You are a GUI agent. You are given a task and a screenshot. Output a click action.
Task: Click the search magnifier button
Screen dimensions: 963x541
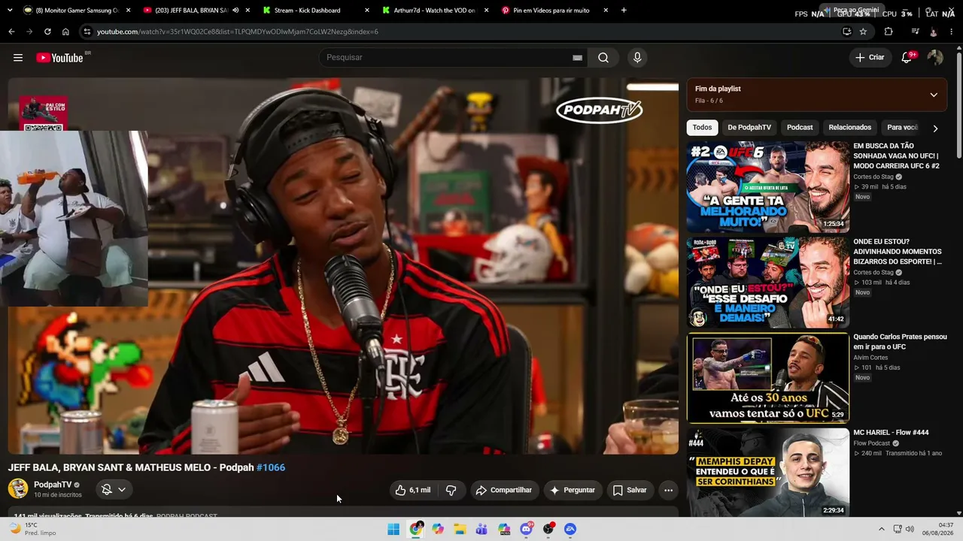603,58
